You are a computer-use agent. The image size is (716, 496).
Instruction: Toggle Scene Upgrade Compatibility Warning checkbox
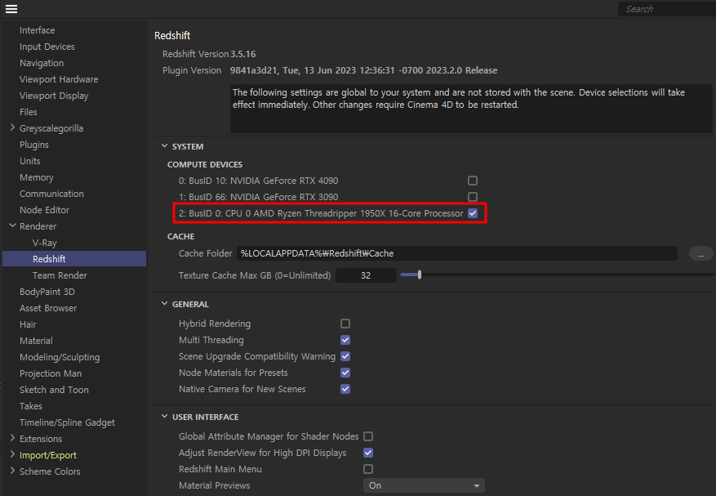(x=345, y=356)
